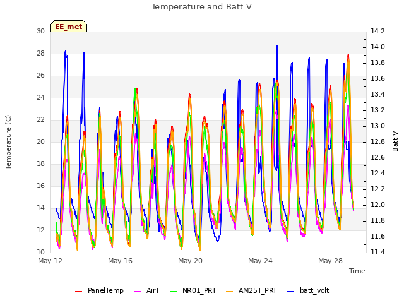The height and width of the screenshot is (303, 404).
Task: Click the 13.8 voltage tick label
Action: point(377,63)
